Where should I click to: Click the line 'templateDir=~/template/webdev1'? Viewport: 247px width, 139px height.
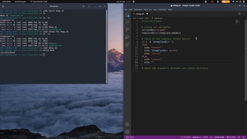(161, 33)
